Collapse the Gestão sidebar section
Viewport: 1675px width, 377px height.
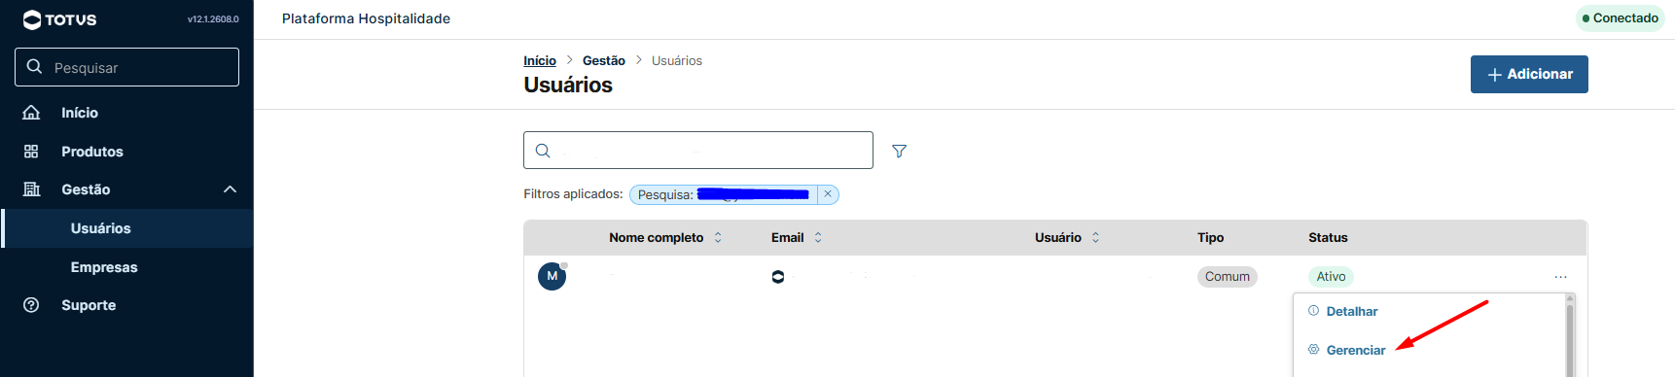coord(230,189)
